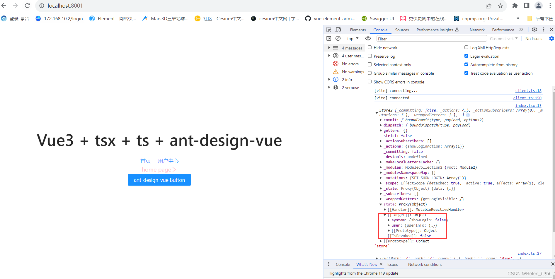Viewport: 555px width, 279px height.
Task: Show more bookmarks with the chevron
Action: click(518, 18)
